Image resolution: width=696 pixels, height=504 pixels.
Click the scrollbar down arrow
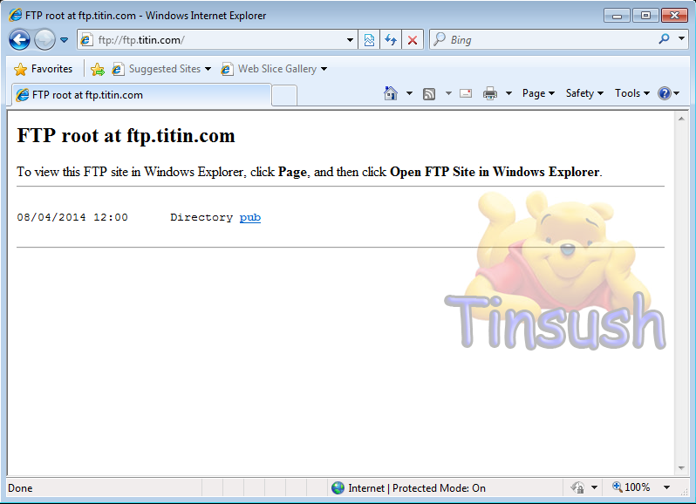[x=681, y=468]
